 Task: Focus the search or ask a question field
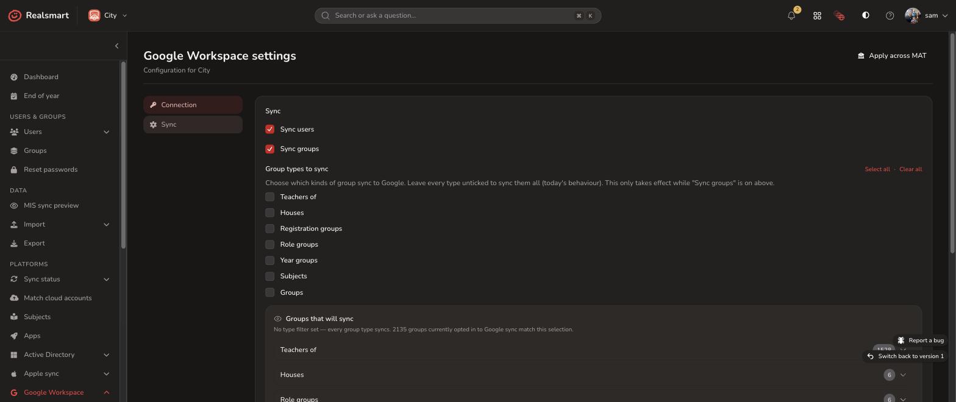point(458,15)
